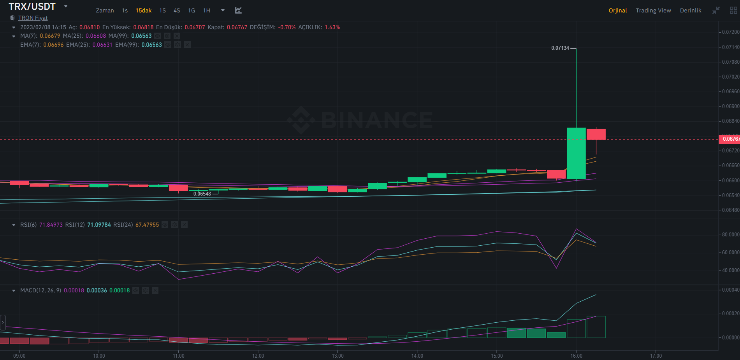Open EMA indicator settings gear
This screenshot has height=360, width=740.
177,45
